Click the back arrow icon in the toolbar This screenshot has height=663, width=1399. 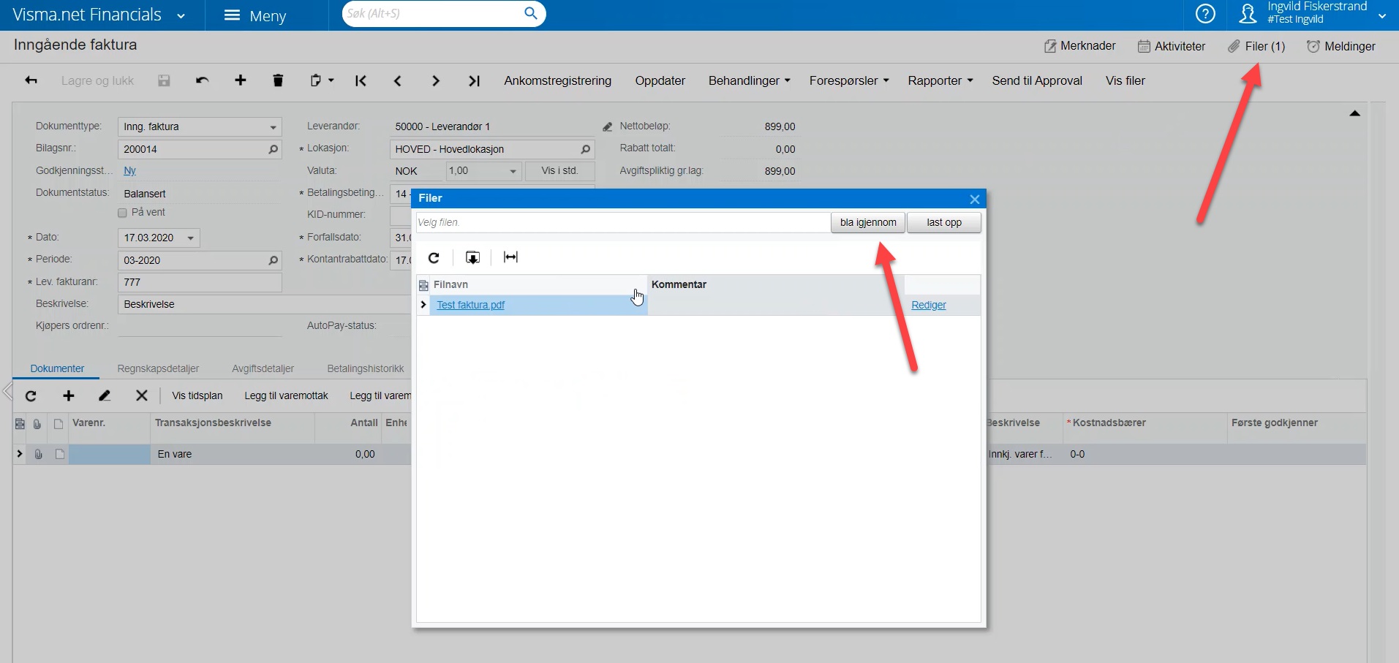point(31,80)
